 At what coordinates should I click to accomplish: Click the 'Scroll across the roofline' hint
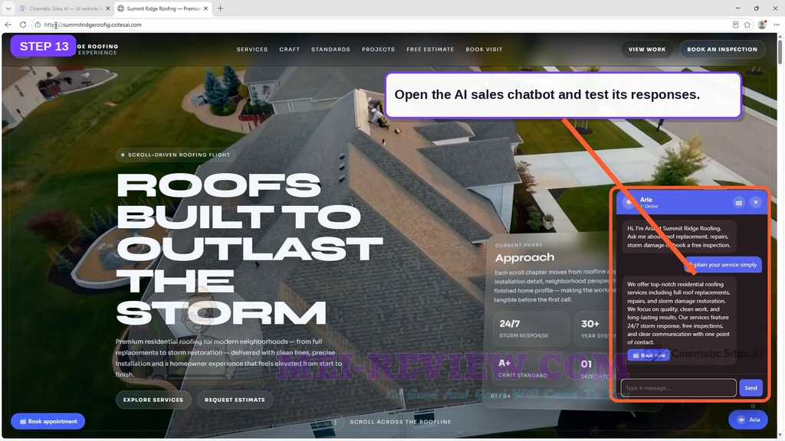400,422
